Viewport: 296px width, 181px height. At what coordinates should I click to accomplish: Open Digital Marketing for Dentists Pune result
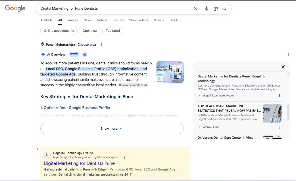[79, 163]
